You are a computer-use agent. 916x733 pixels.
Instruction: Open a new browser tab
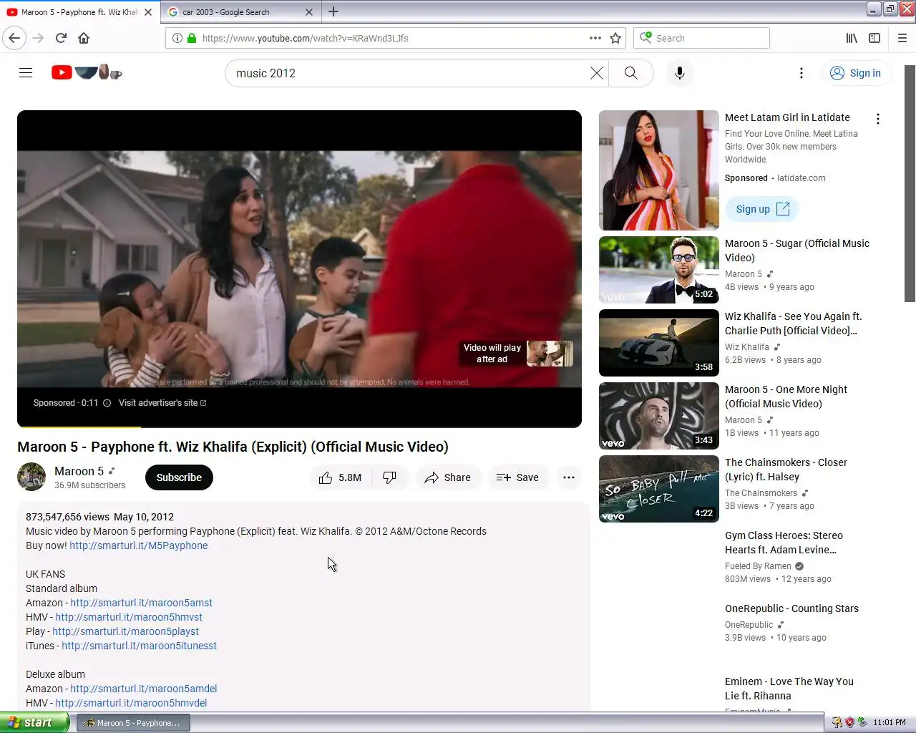pyautogui.click(x=333, y=11)
